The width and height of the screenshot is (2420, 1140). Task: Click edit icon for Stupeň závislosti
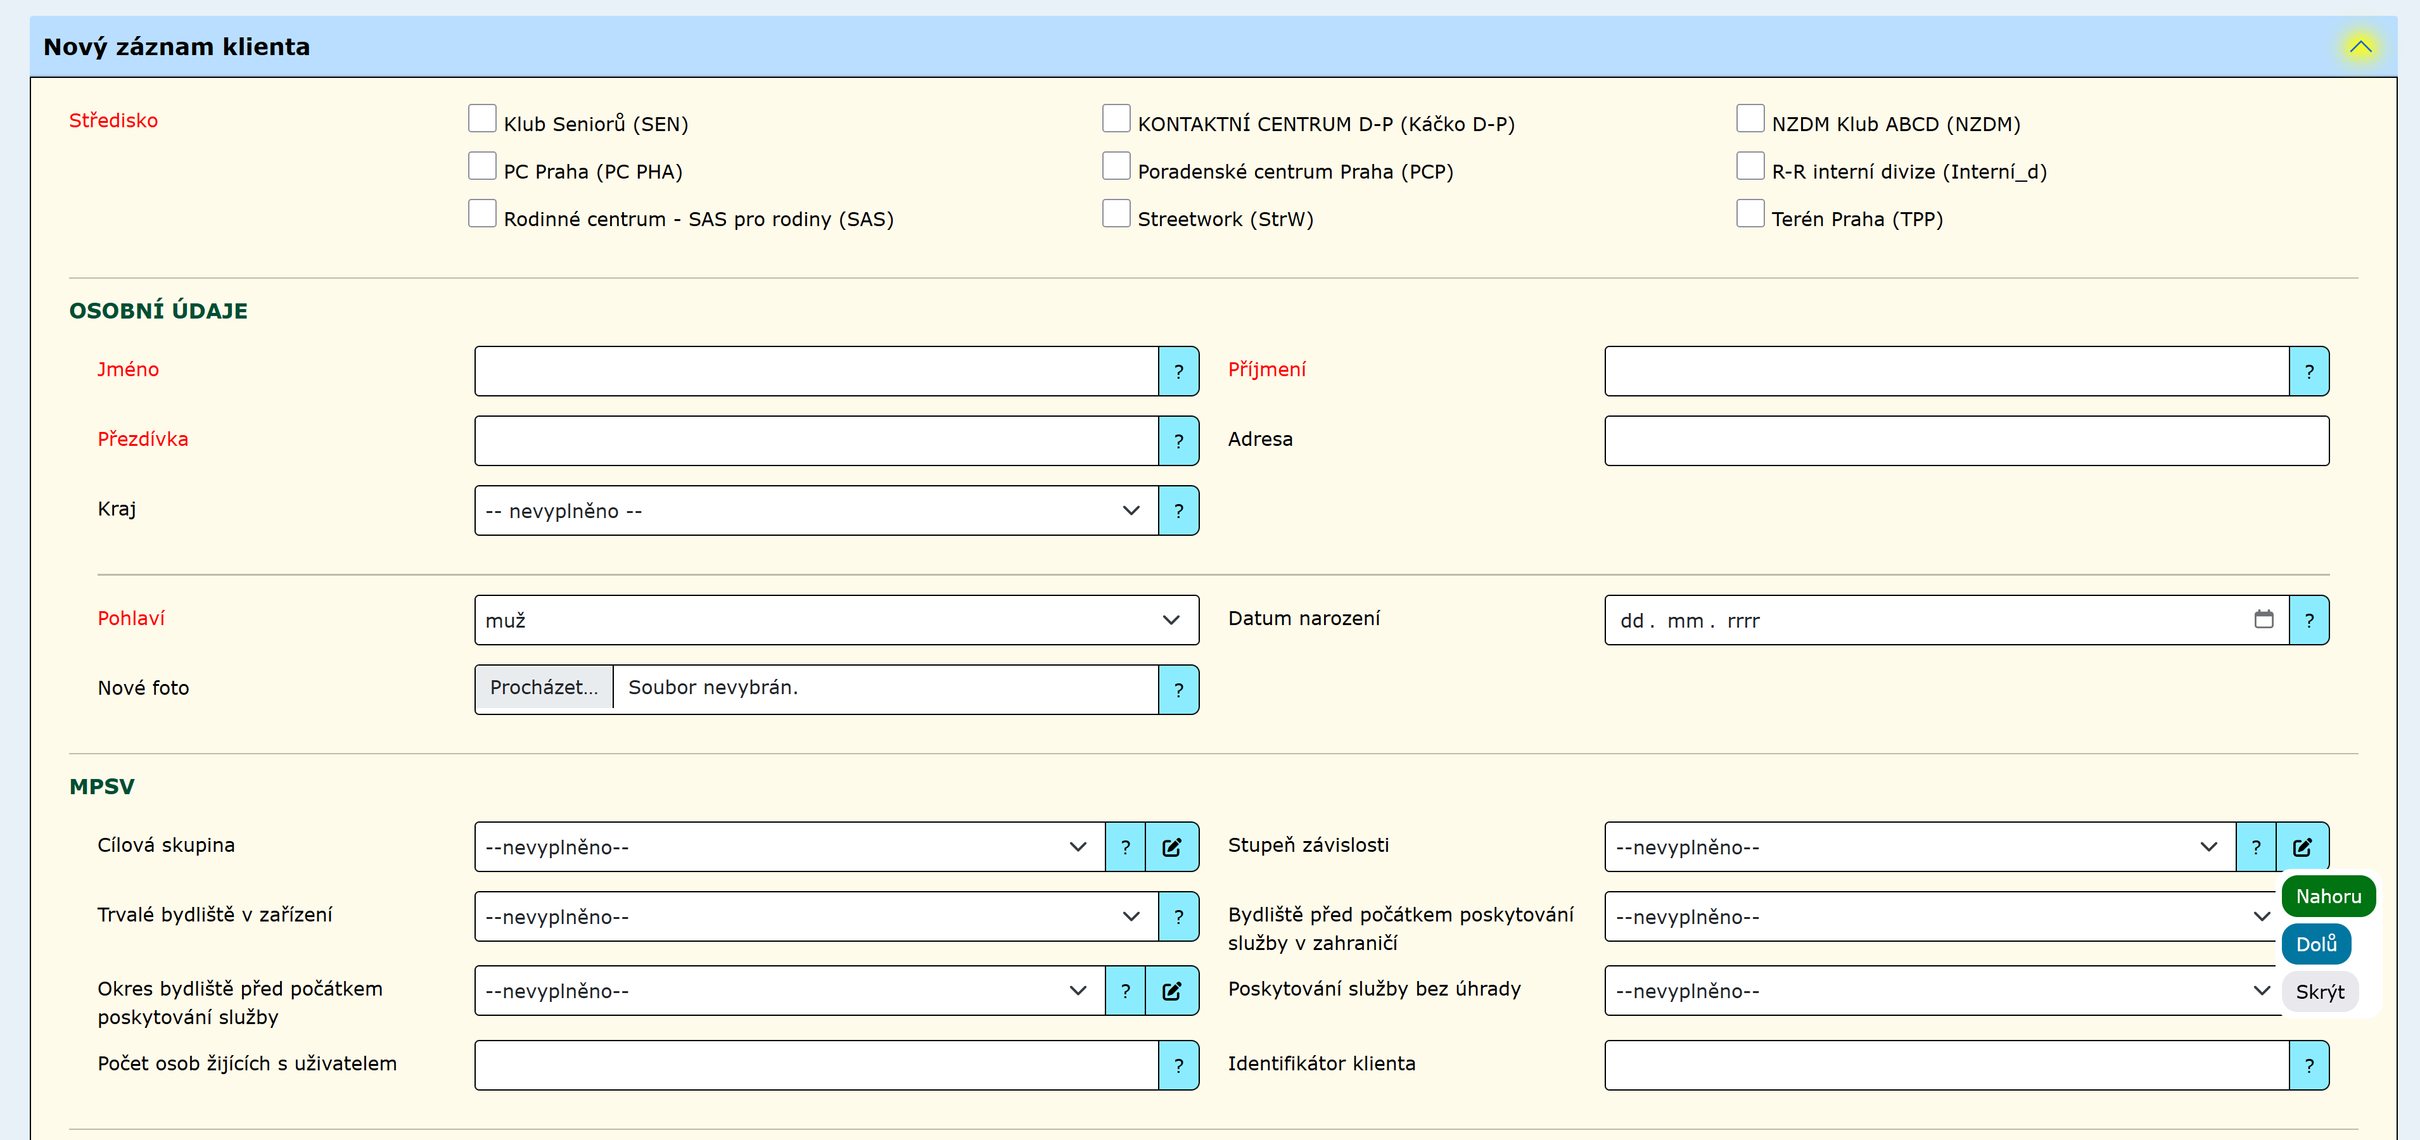2302,847
